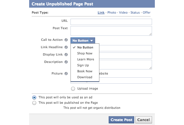The width and height of the screenshot is (184, 125).
Task: Select 'This post will only be used as an ad'
Action: tap(34, 98)
